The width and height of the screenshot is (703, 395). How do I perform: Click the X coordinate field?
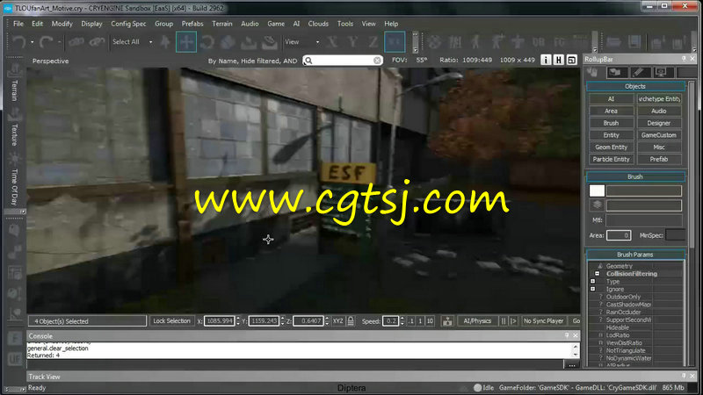(219, 321)
